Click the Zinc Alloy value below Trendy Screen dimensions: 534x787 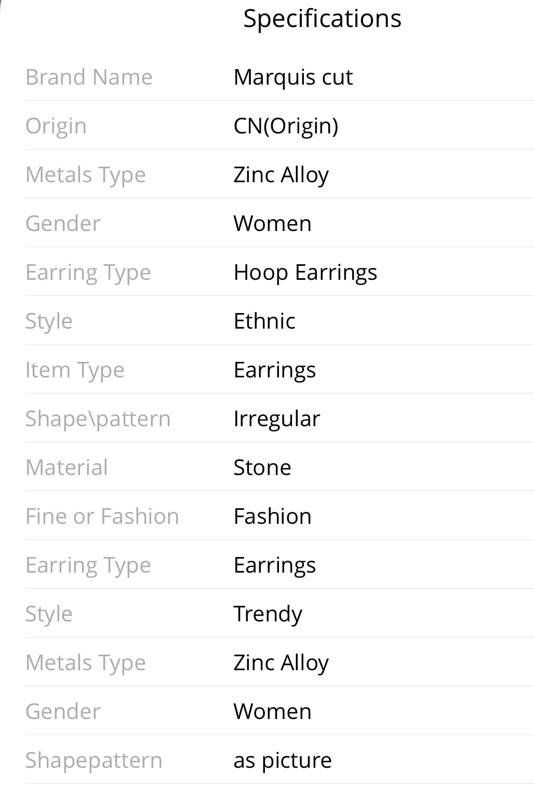point(281,662)
